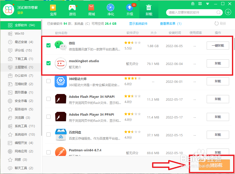The width and height of the screenshot is (235, 174).
Task: Select 聊天工具 (2) category
Action: 21,168
